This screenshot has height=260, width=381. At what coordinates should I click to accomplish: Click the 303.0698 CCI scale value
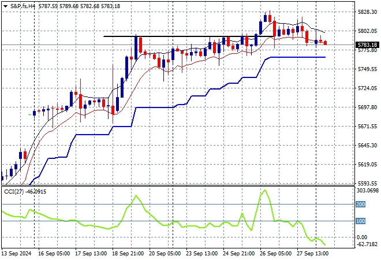coord(368,191)
